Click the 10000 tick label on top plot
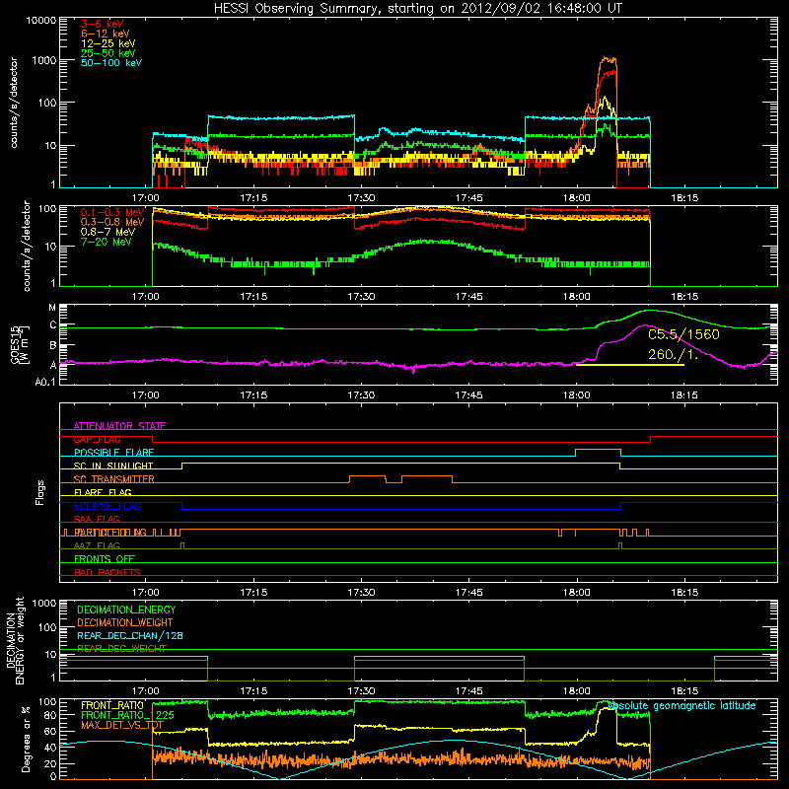 pyautogui.click(x=40, y=20)
